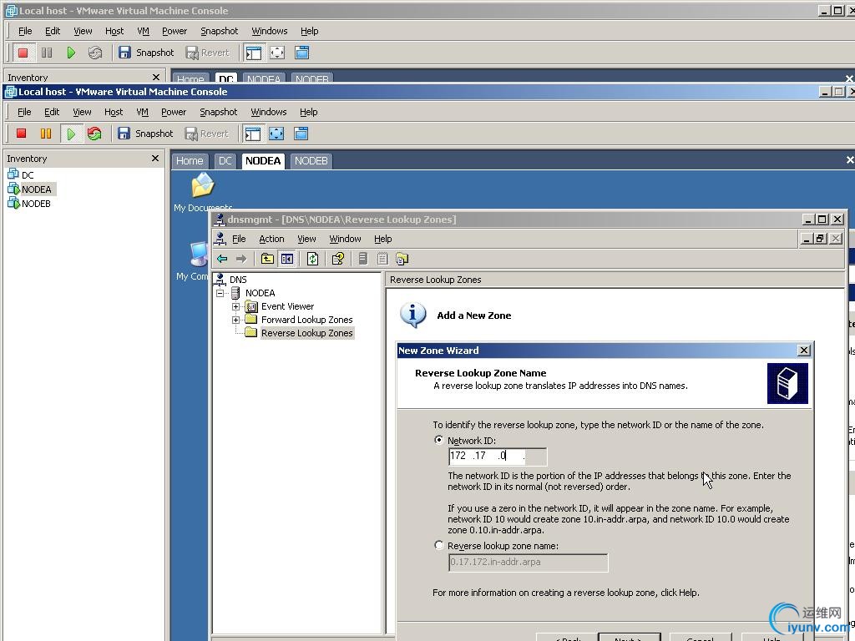Toggle the console tree show/hide icon in dnsmgmt
Screen dimensions: 855x641
click(287, 259)
